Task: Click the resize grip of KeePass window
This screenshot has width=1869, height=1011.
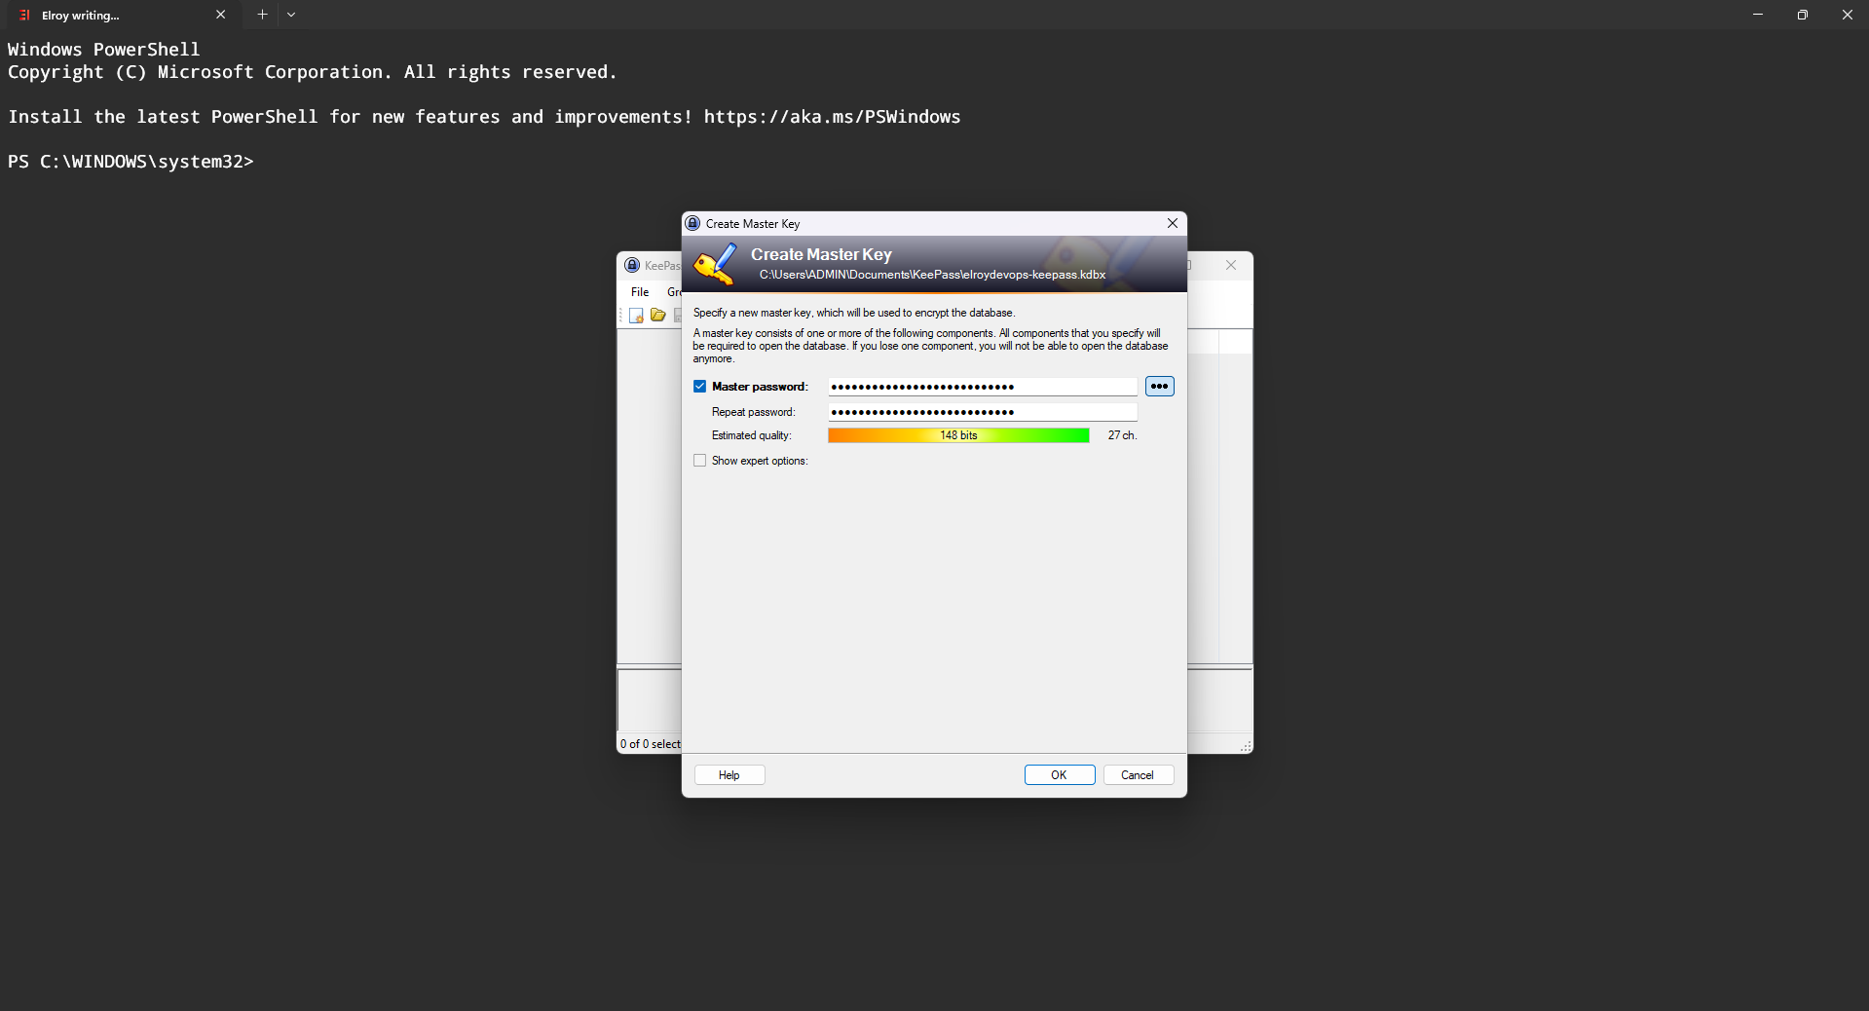Action: 1246,746
